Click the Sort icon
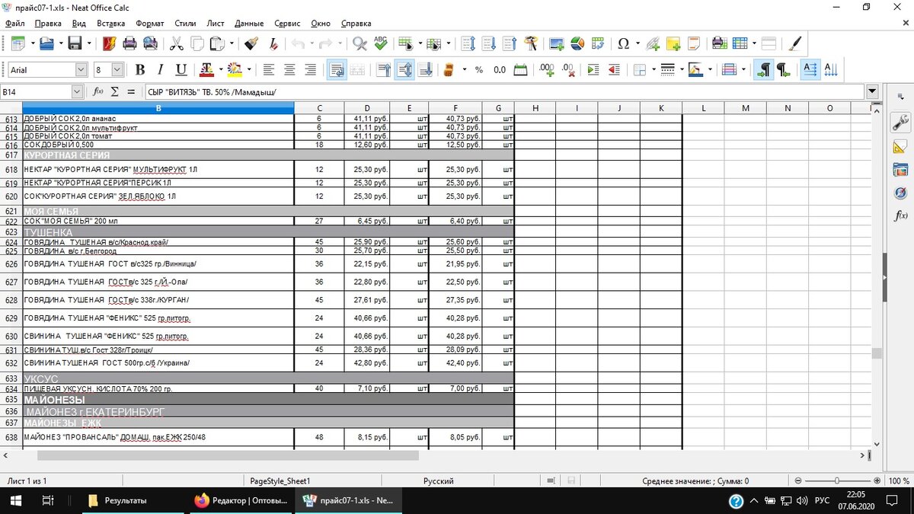The image size is (914, 514). click(x=468, y=43)
